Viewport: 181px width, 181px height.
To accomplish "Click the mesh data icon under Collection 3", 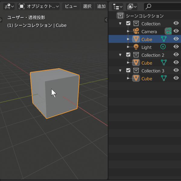I will [x=164, y=78].
